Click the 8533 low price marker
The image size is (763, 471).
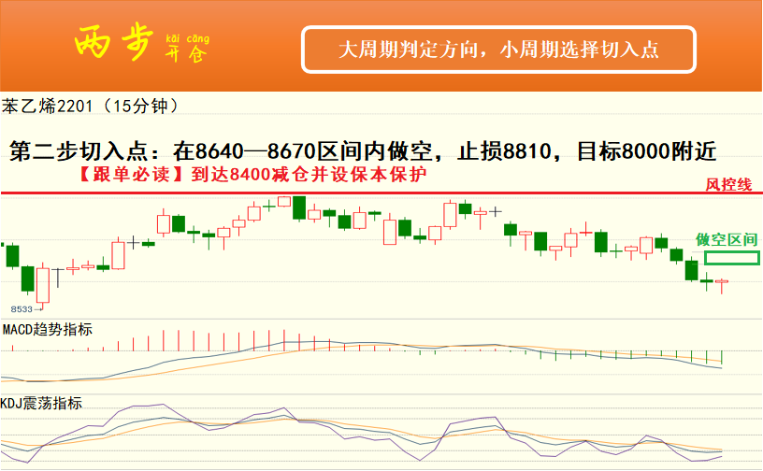pyautogui.click(x=22, y=308)
